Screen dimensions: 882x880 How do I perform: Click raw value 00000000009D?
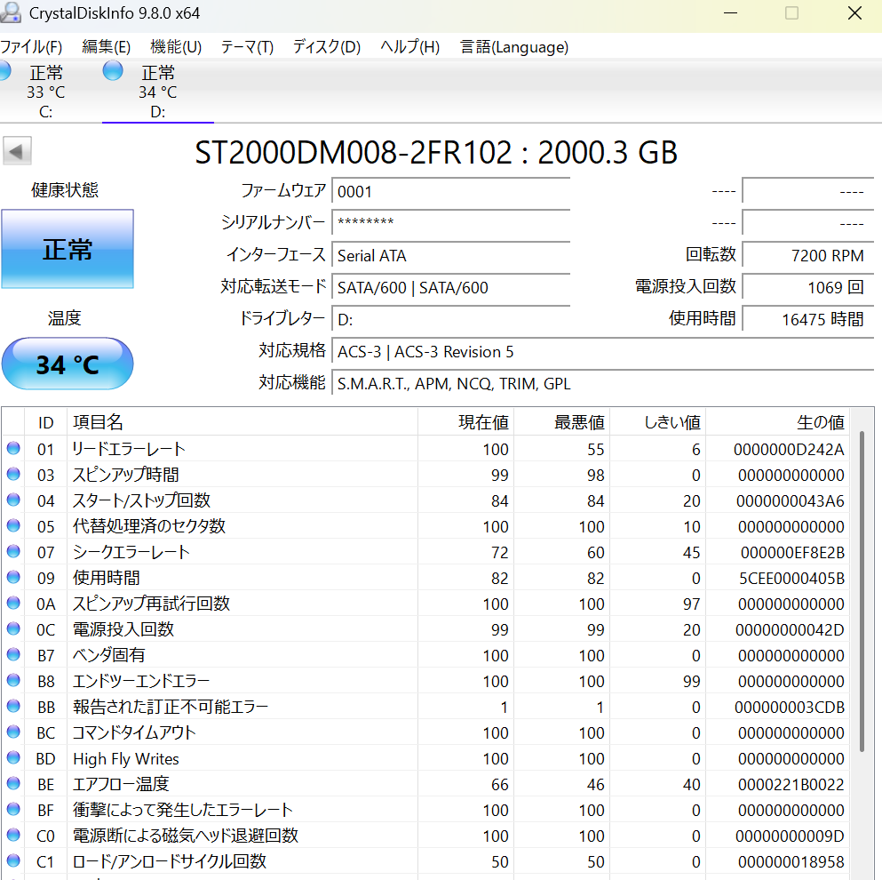click(x=790, y=836)
